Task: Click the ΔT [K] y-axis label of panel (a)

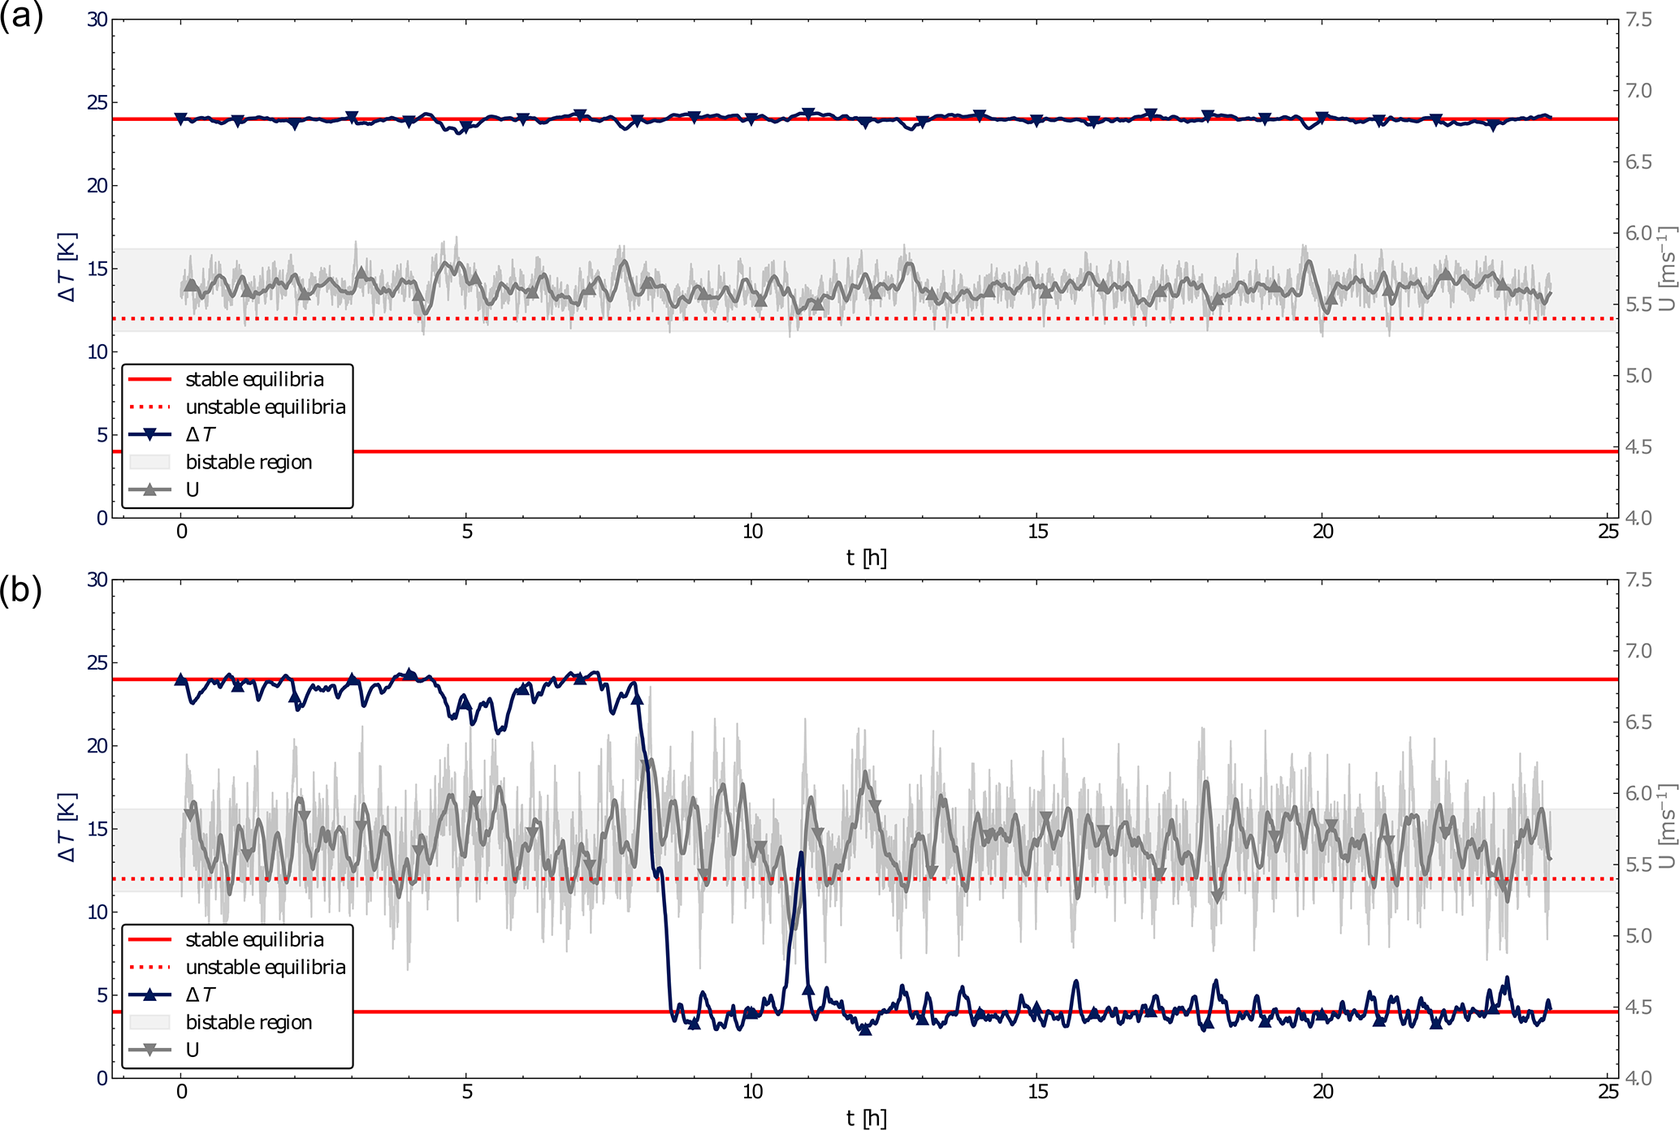Action: coord(67,268)
